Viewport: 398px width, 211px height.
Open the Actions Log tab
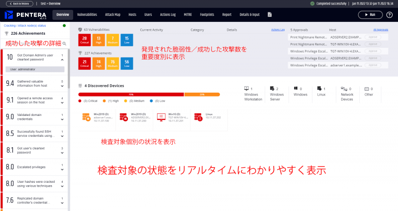click(x=168, y=15)
